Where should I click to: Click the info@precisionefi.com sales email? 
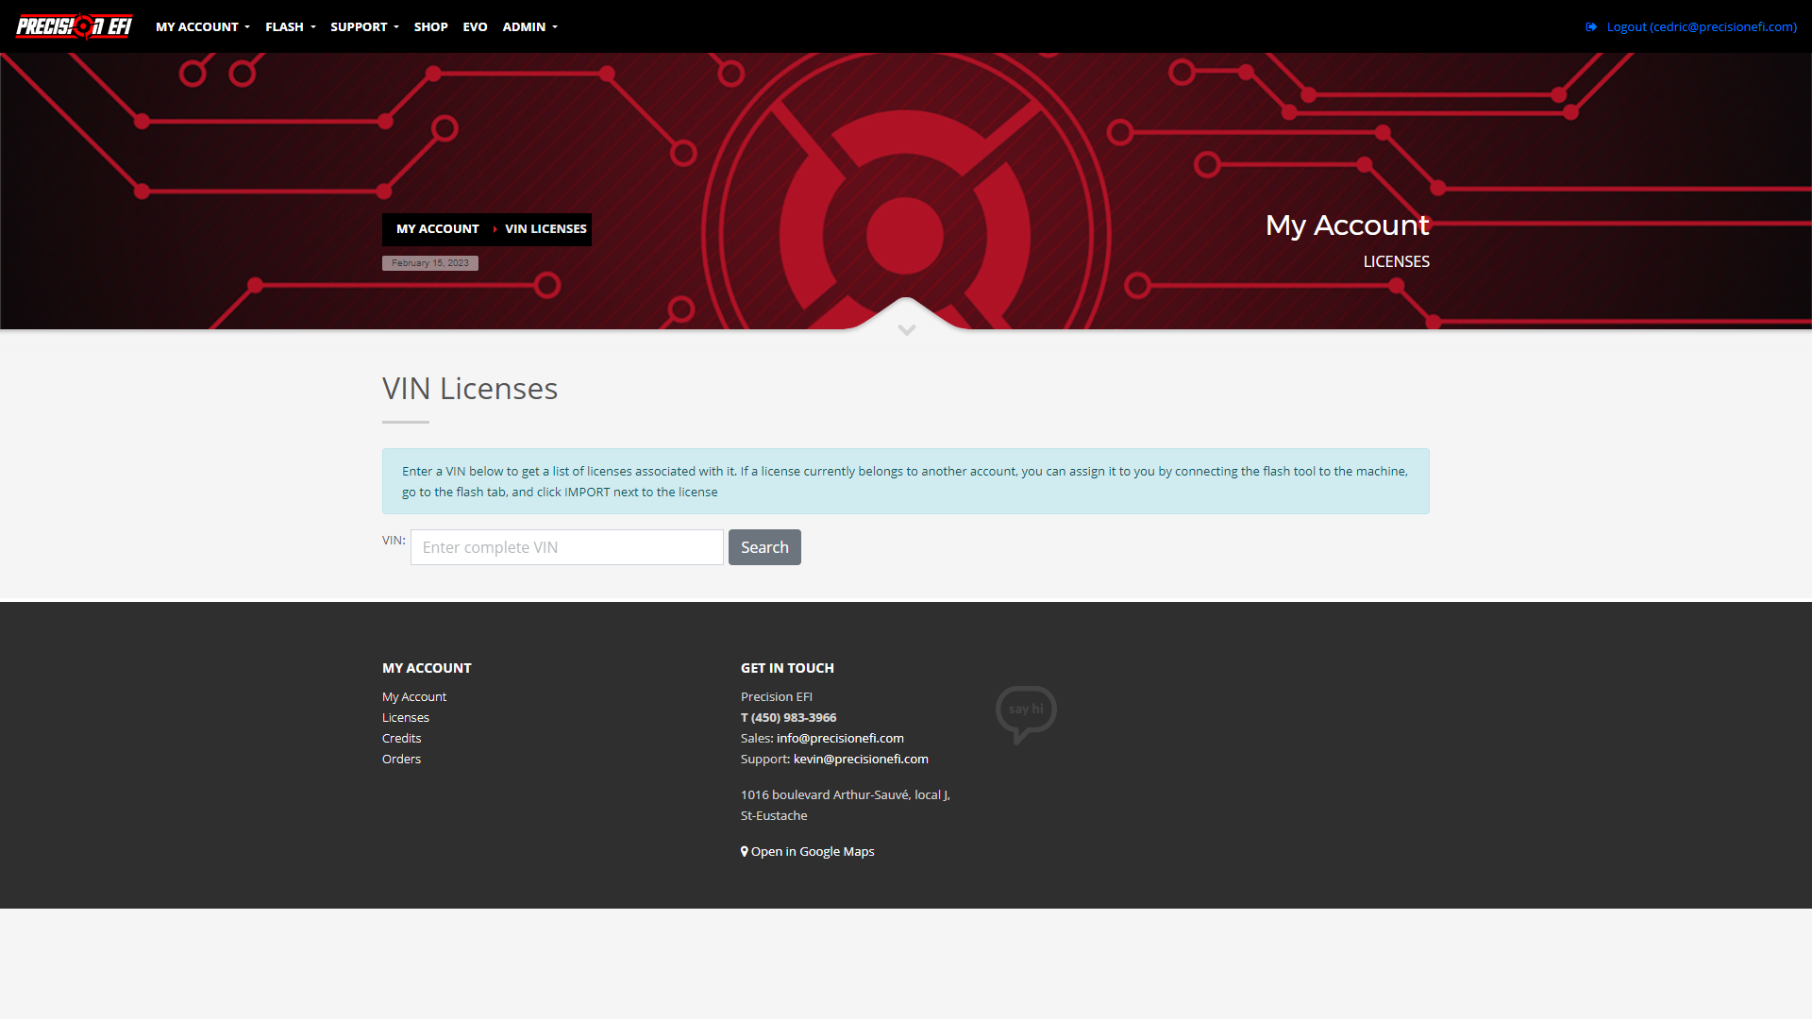coord(840,739)
